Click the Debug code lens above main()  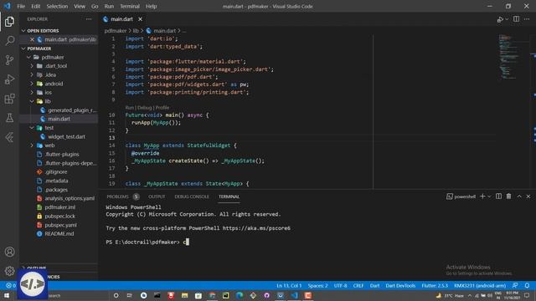144,108
